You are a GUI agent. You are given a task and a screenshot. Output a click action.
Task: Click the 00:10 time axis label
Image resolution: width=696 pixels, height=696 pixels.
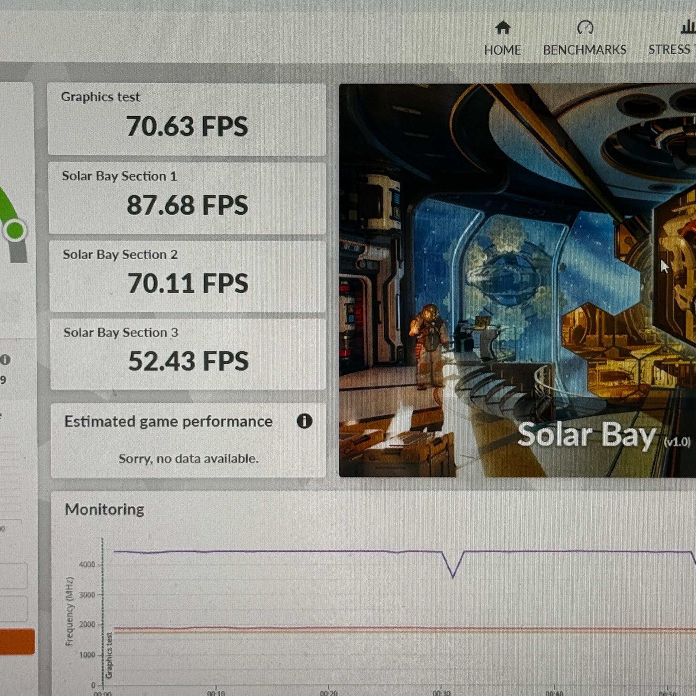tap(216, 693)
